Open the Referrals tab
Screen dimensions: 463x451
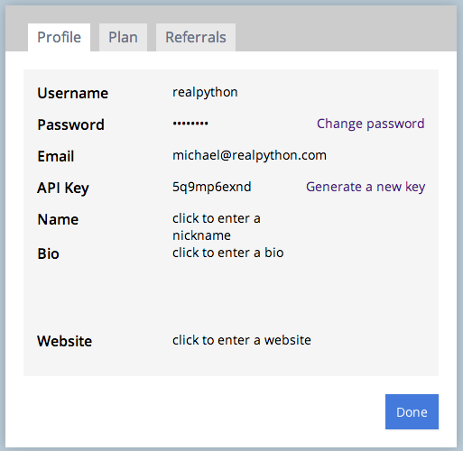click(x=196, y=37)
